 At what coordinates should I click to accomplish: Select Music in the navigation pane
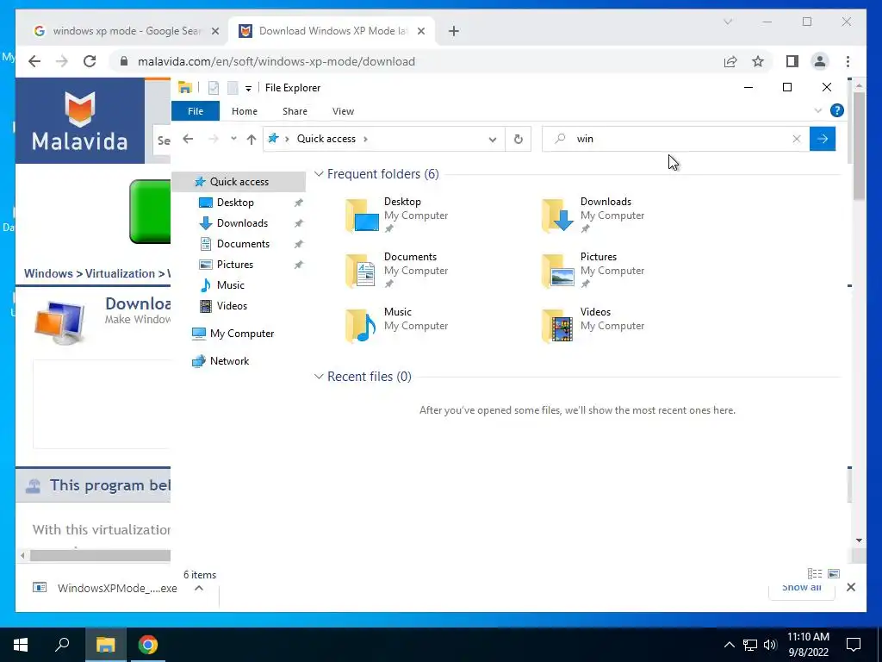click(230, 285)
